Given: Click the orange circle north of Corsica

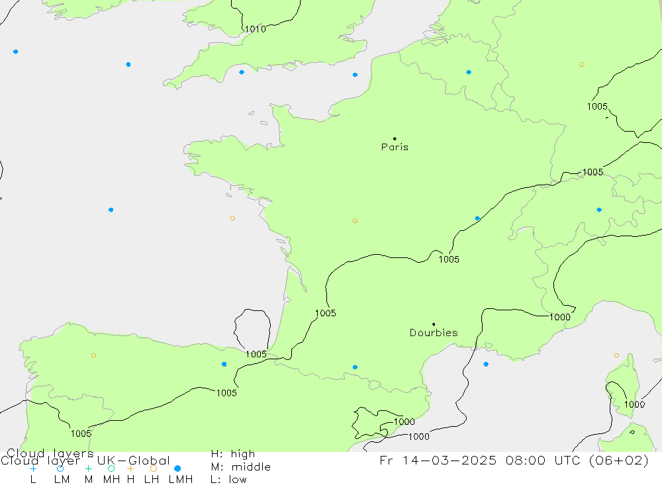Looking at the screenshot, I should pyautogui.click(x=616, y=356).
